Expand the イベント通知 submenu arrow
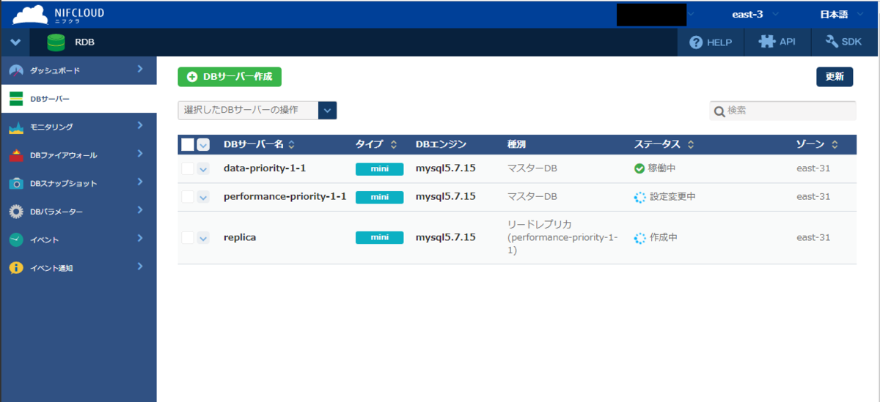This screenshot has height=402, width=880. pyautogui.click(x=140, y=267)
